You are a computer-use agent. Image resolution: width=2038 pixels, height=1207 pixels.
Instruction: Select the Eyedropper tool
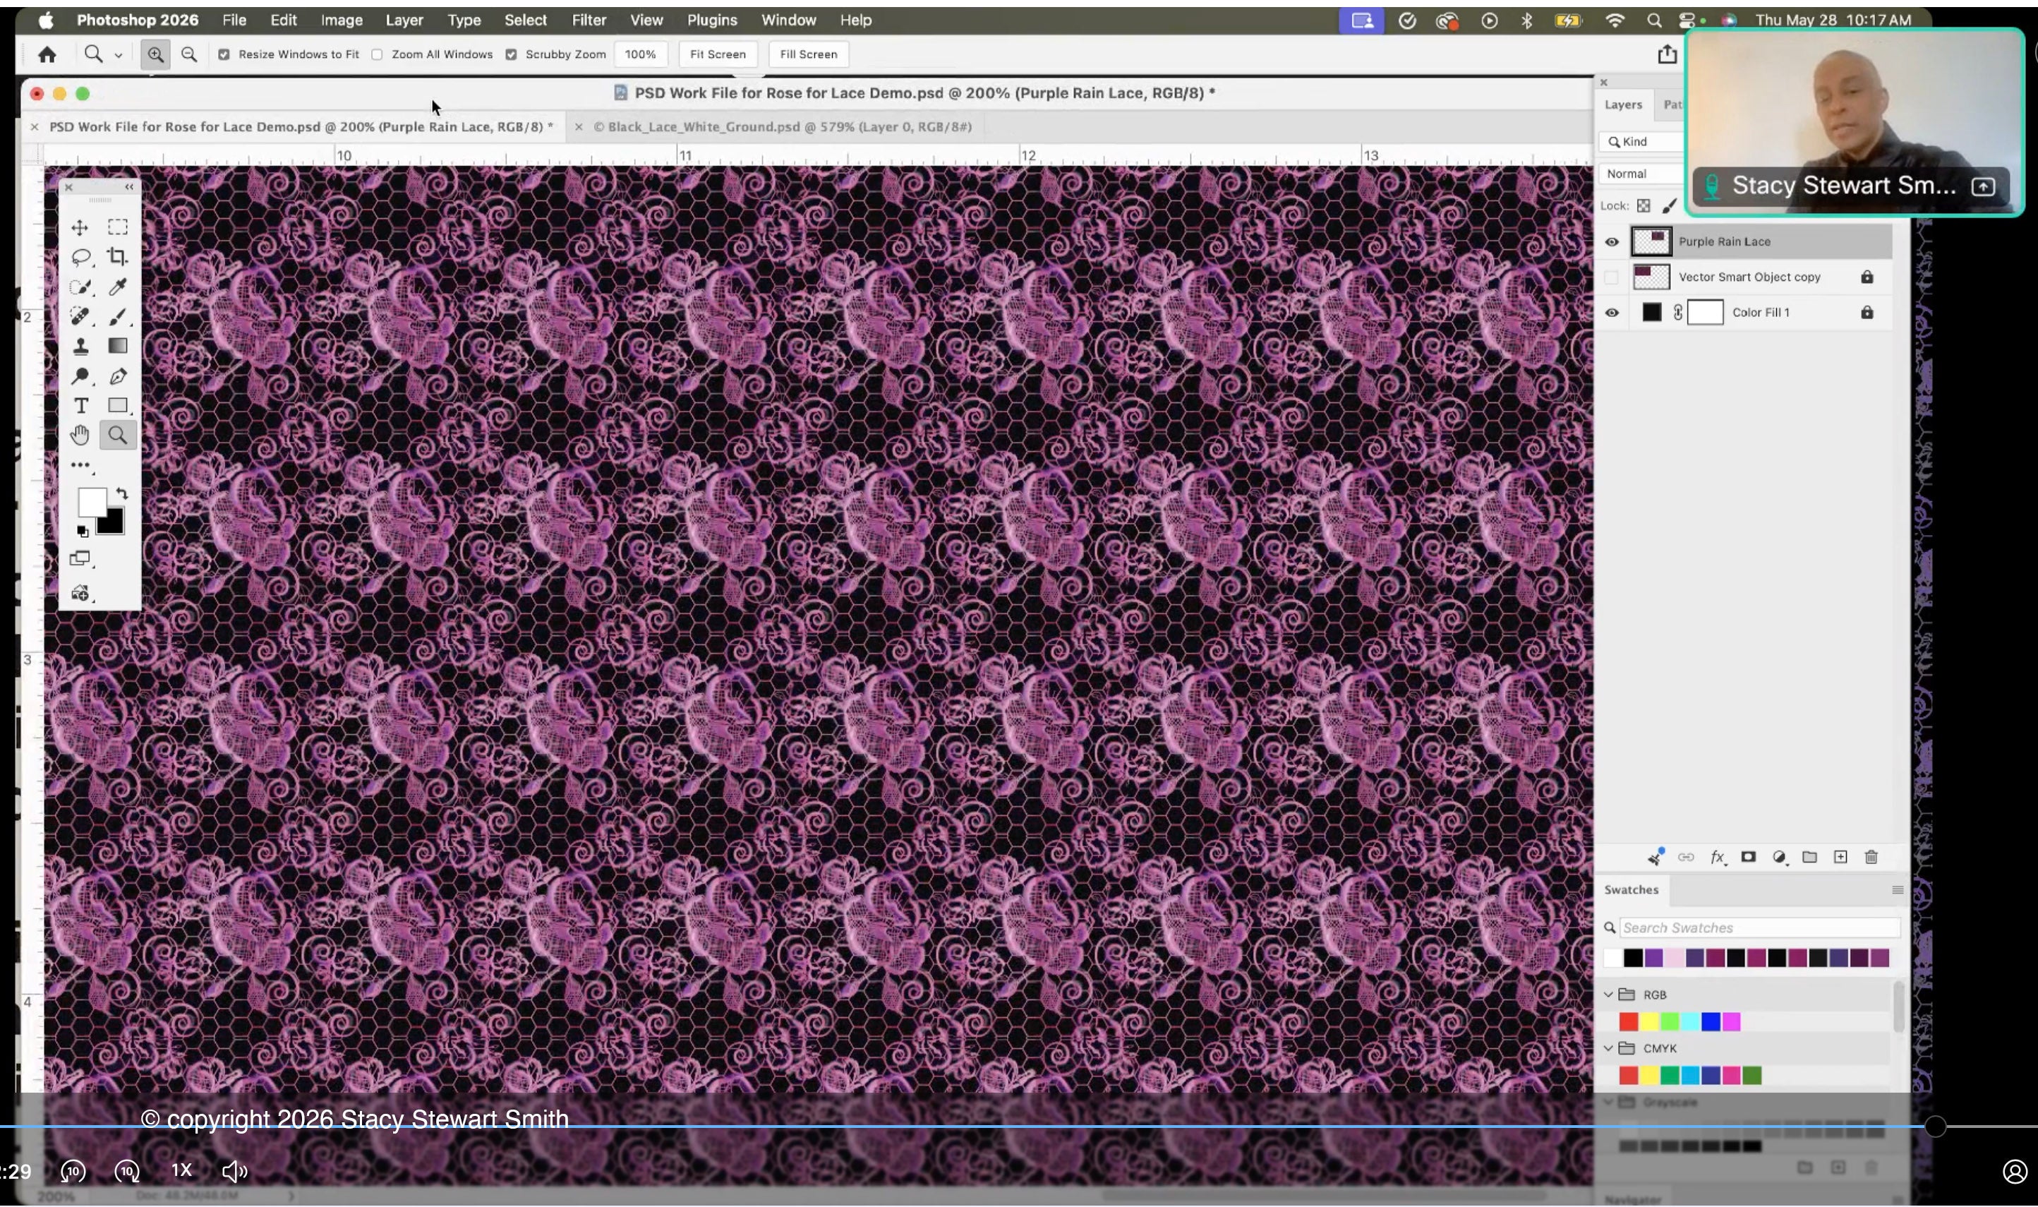point(118,287)
